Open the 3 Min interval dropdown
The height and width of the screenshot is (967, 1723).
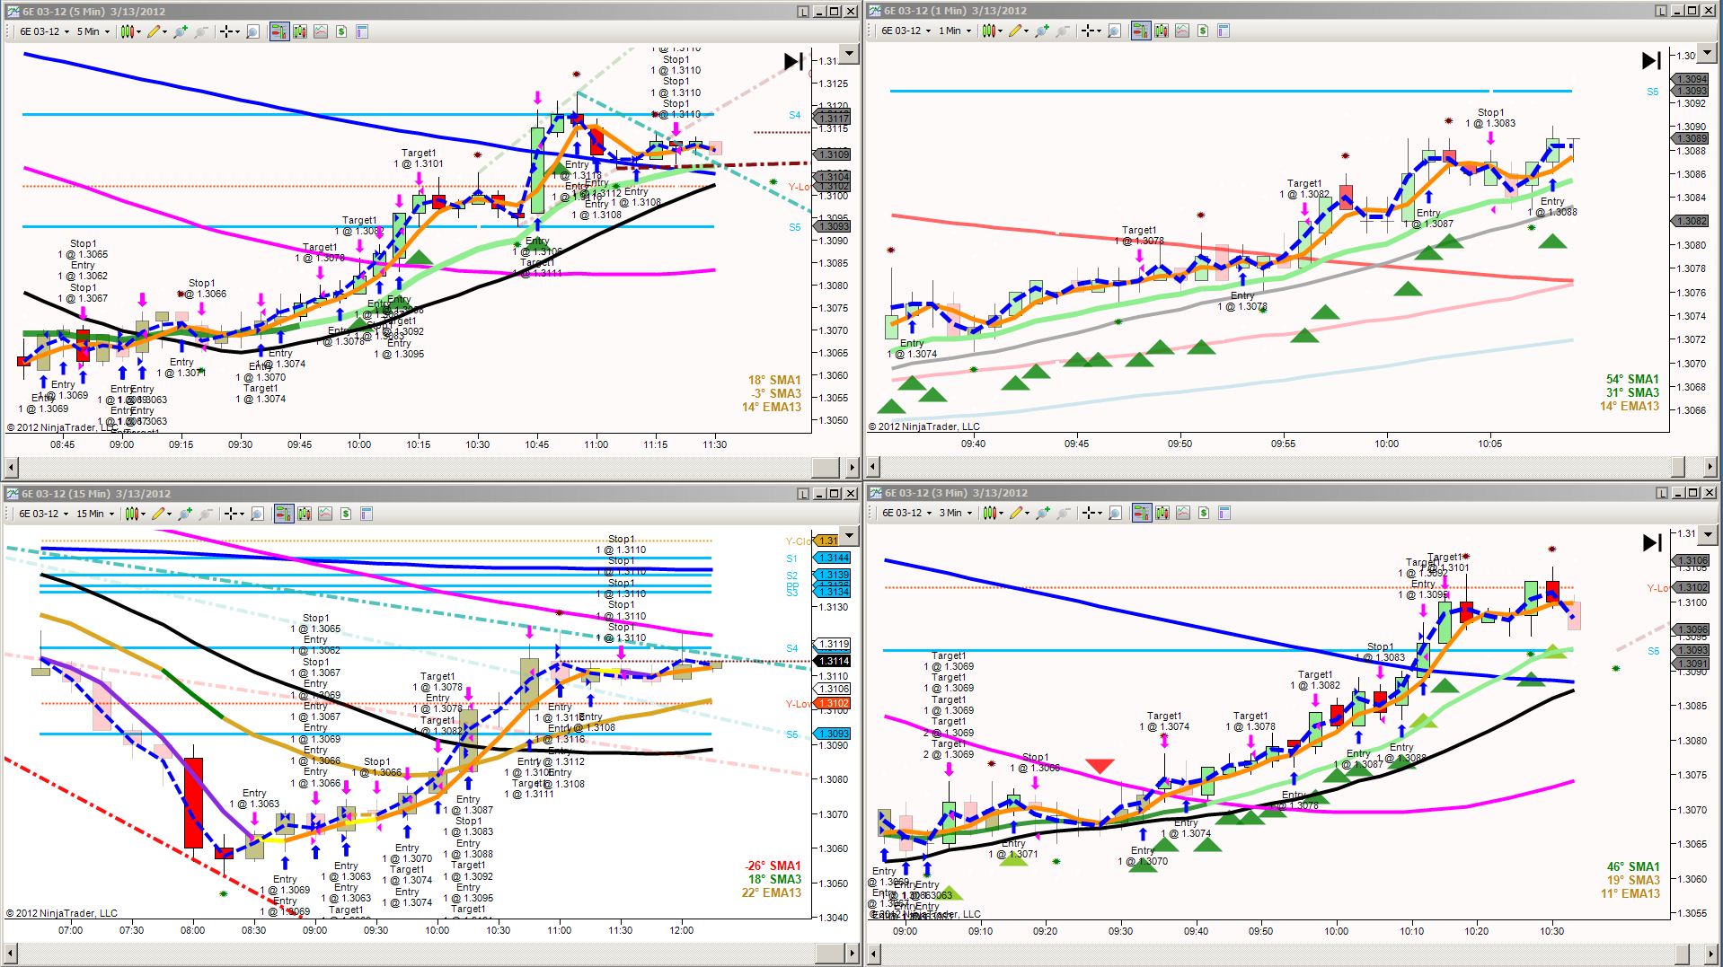coord(955,513)
